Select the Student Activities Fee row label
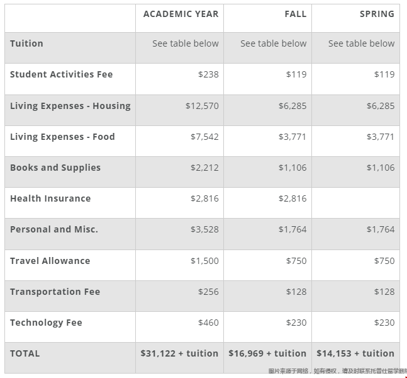Image resolution: width=407 pixels, height=378 pixels. [x=61, y=74]
